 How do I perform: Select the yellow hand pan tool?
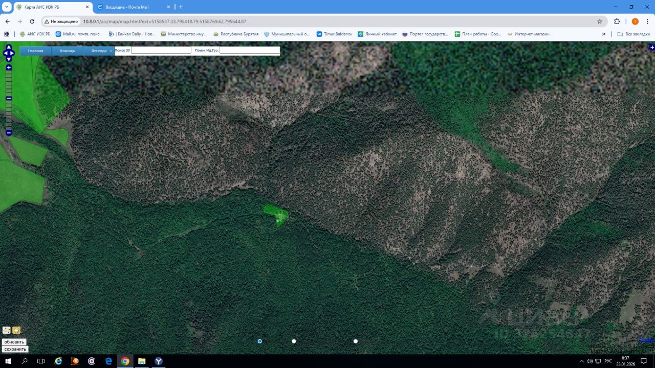pyautogui.click(x=16, y=330)
